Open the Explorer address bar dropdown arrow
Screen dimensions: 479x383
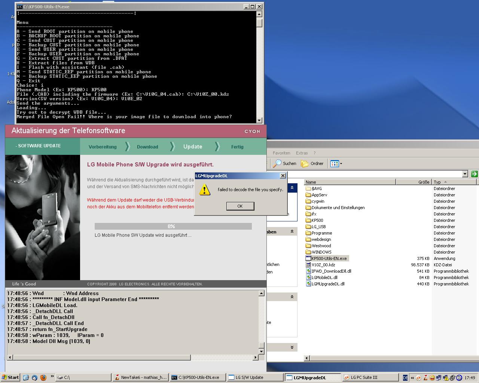[x=465, y=174]
